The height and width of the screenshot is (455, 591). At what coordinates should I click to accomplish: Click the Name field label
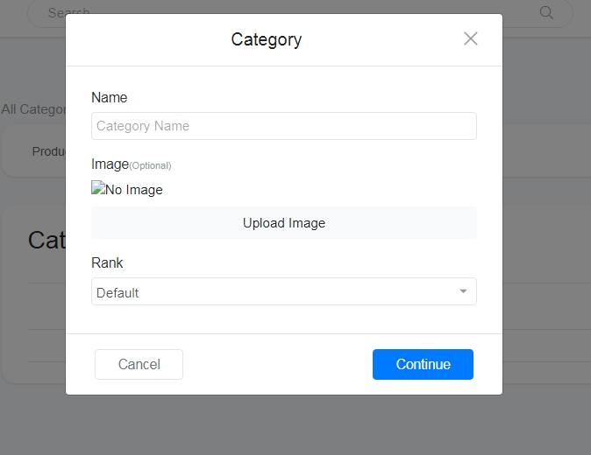[110, 97]
